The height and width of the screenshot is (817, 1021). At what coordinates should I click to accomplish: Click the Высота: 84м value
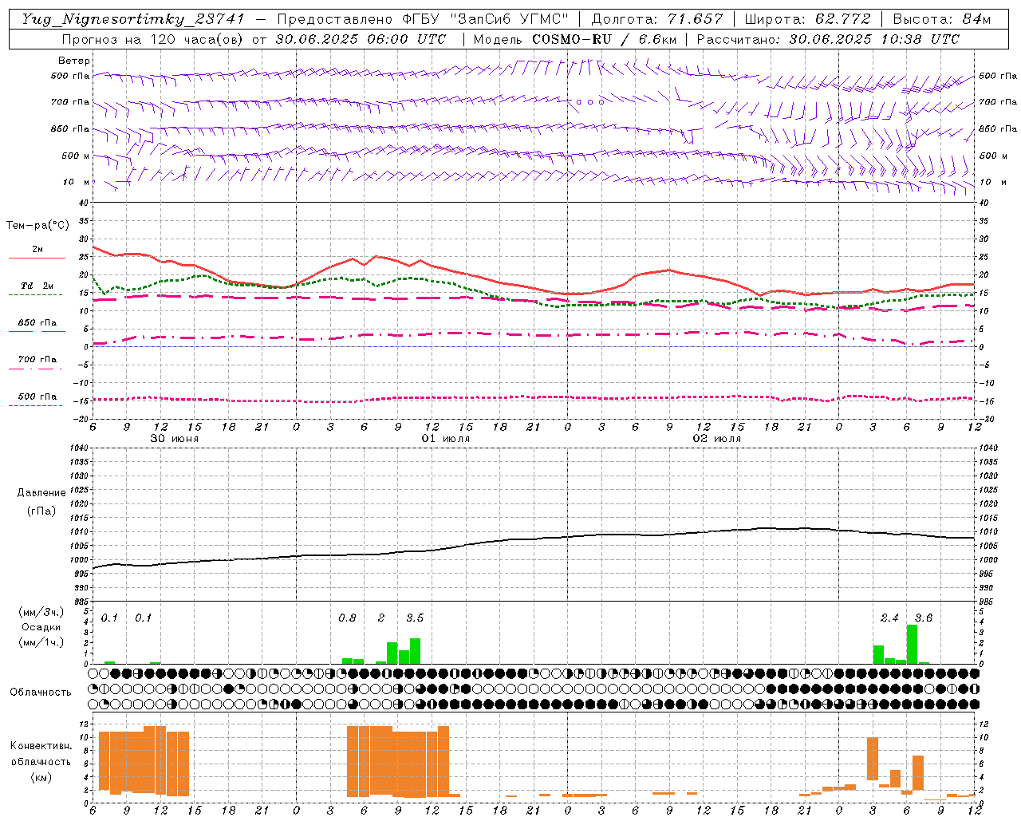click(x=941, y=20)
